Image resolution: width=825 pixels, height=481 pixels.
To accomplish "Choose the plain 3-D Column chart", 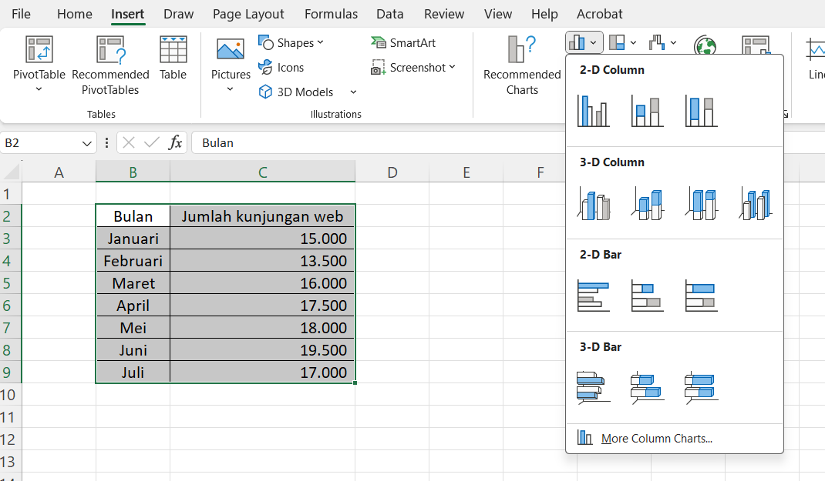I will pyautogui.click(x=755, y=204).
